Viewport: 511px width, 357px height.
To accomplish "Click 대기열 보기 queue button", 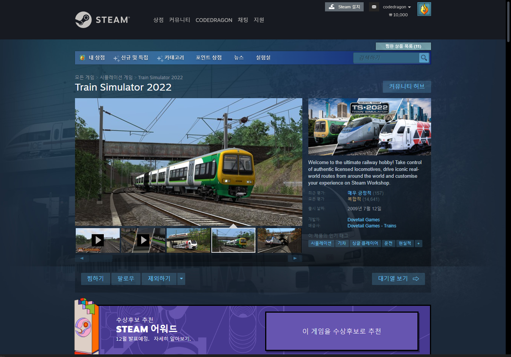I will pos(398,279).
